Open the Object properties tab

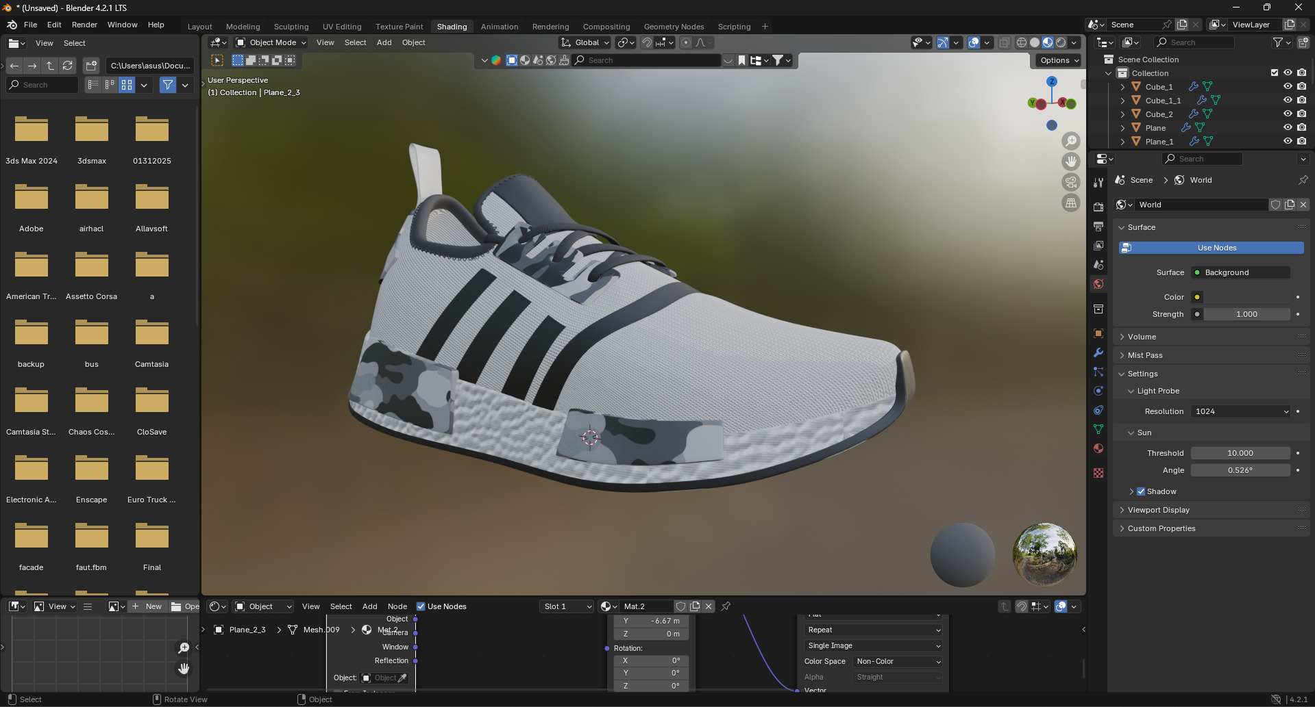pyautogui.click(x=1098, y=333)
